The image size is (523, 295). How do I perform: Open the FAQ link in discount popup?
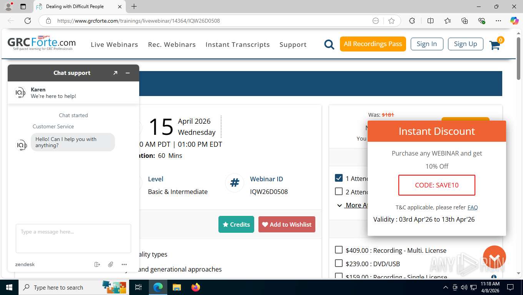473,207
